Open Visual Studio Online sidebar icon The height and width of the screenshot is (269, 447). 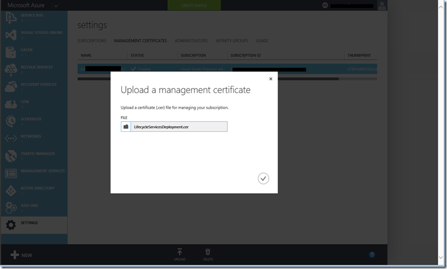(11, 35)
